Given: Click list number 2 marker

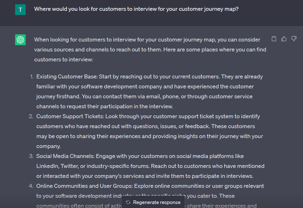Looking at the screenshot, I should pos(31,116).
